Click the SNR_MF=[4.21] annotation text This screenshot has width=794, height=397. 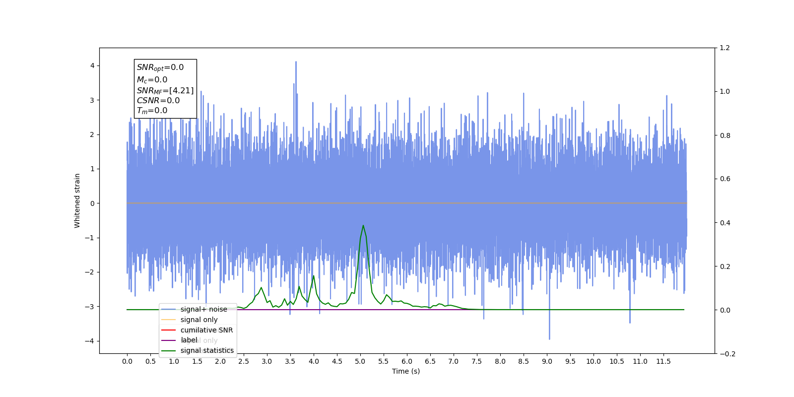[x=165, y=91]
